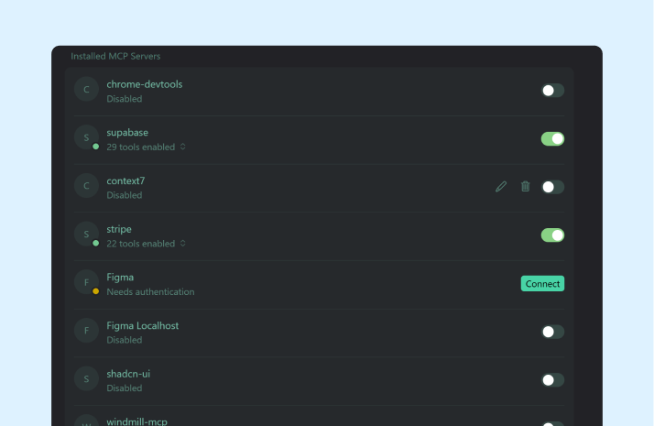The width and height of the screenshot is (654, 426).
Task: Click the stripe server avatar icon
Action: pos(86,235)
